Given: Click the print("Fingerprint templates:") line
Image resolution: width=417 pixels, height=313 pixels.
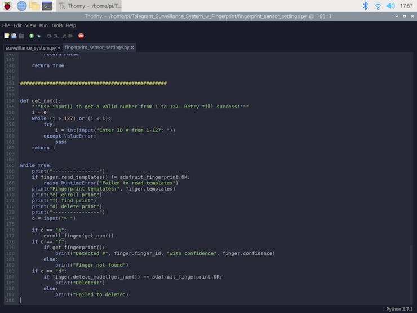Looking at the screenshot, I should click(104, 189).
